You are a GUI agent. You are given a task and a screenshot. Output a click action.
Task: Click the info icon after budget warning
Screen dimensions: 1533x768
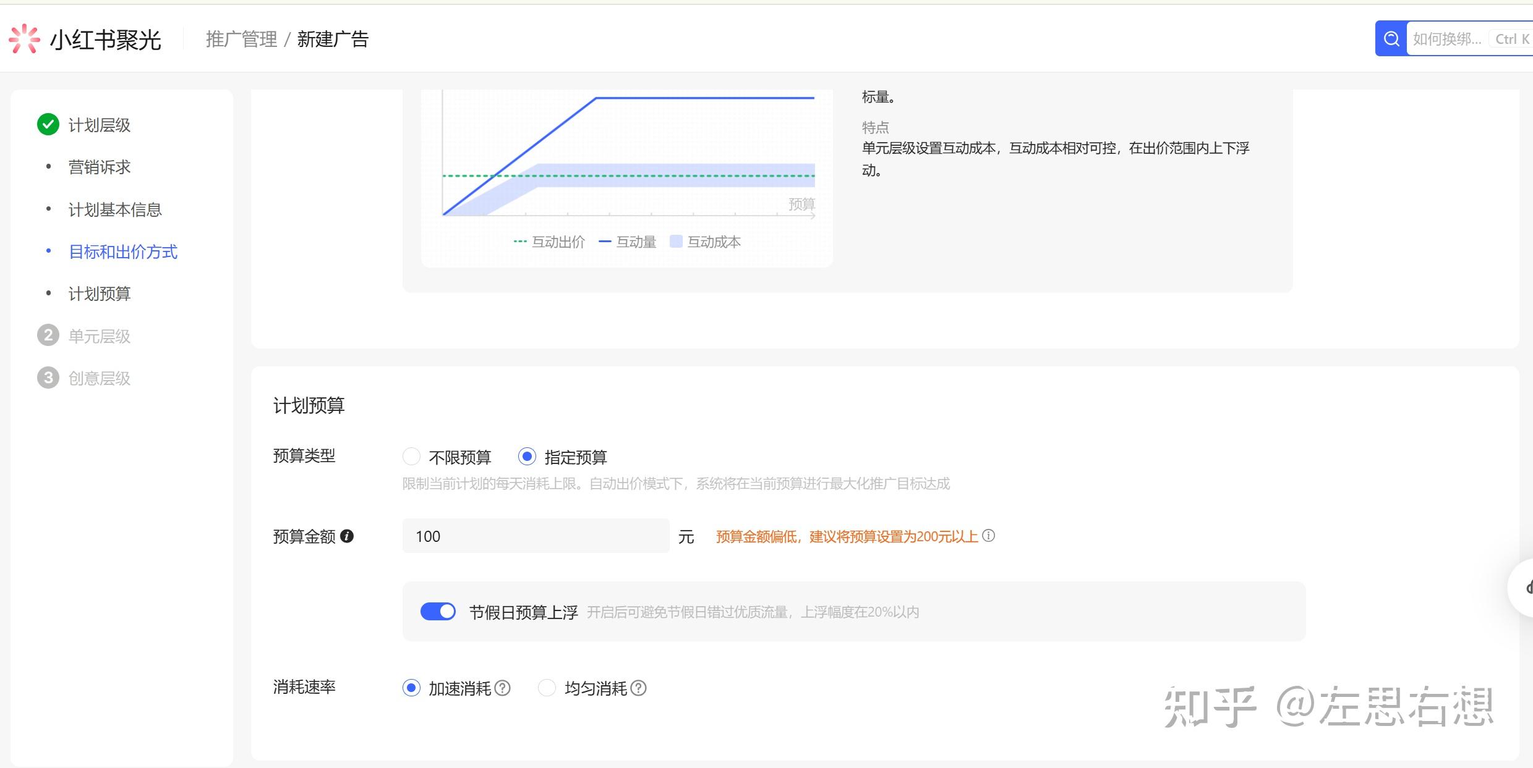click(x=989, y=535)
